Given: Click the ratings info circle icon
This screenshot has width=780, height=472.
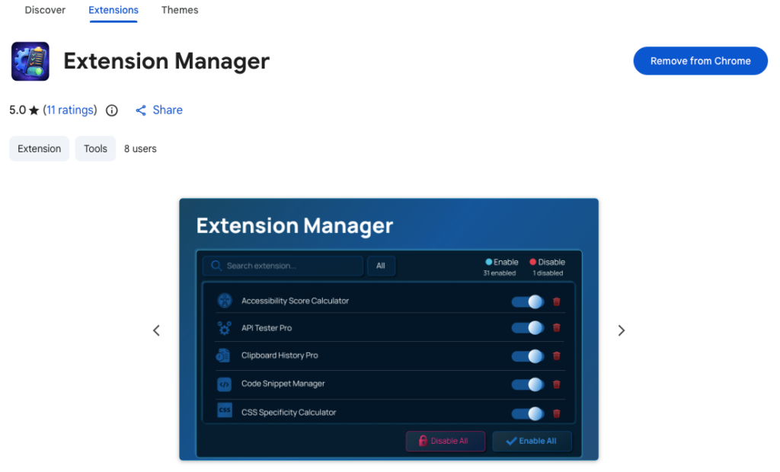Looking at the screenshot, I should (x=112, y=110).
